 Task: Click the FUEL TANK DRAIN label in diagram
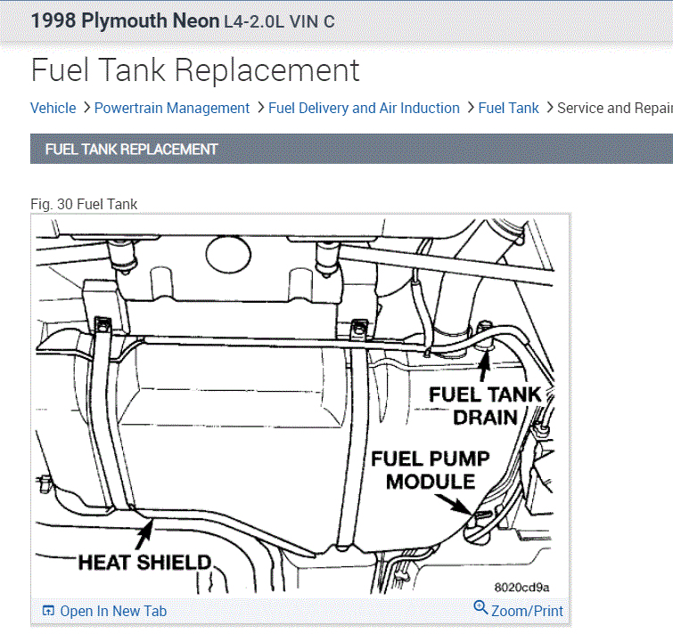[x=485, y=406]
